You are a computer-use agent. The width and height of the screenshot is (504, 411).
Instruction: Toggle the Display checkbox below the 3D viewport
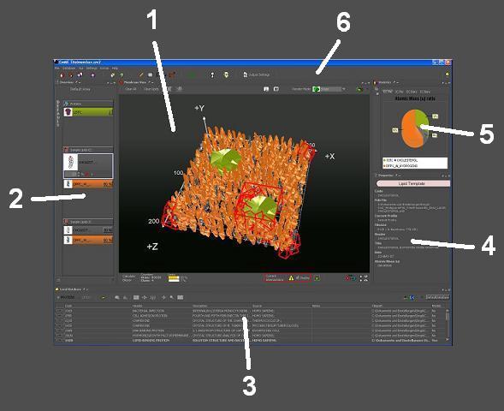298,278
